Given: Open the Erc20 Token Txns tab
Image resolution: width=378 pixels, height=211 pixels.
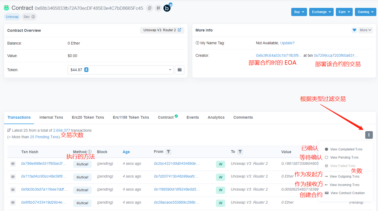Looking at the screenshot, I should [x=88, y=117].
